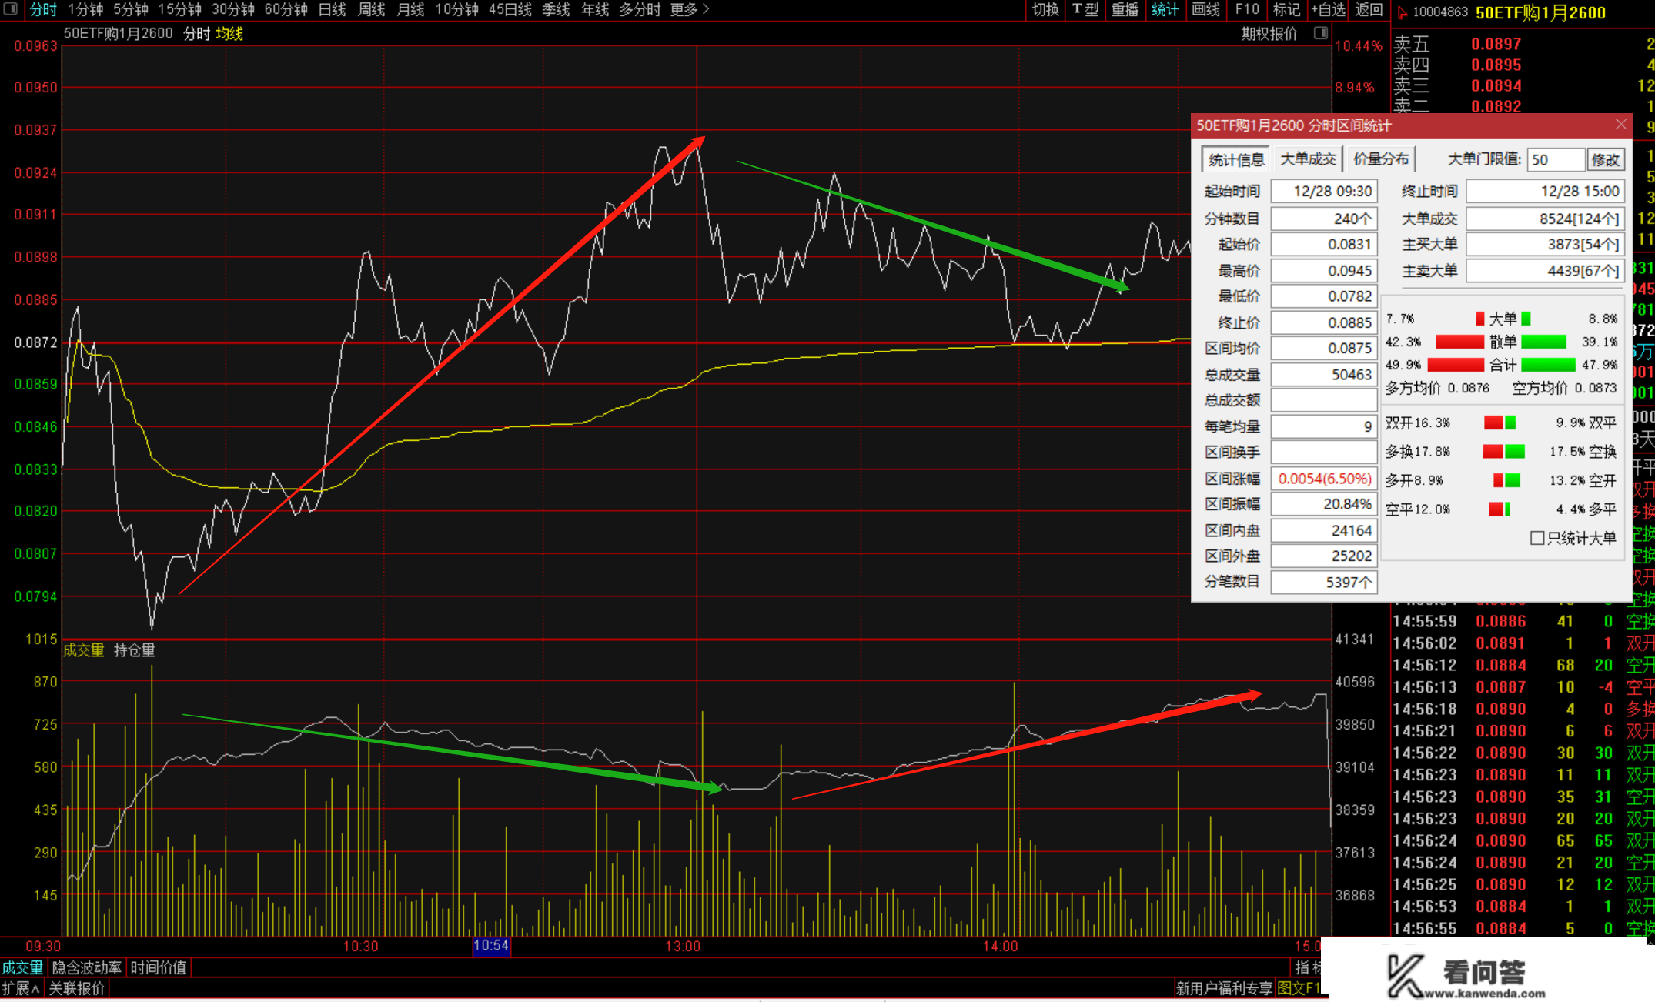The width and height of the screenshot is (1655, 1002).
Task: Click the 标记 mark button
Action: point(1286,9)
